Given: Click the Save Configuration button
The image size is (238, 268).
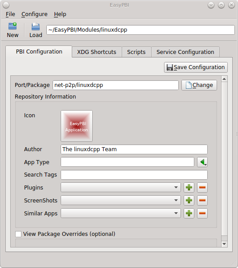Looking at the screenshot, I should click(x=196, y=67).
